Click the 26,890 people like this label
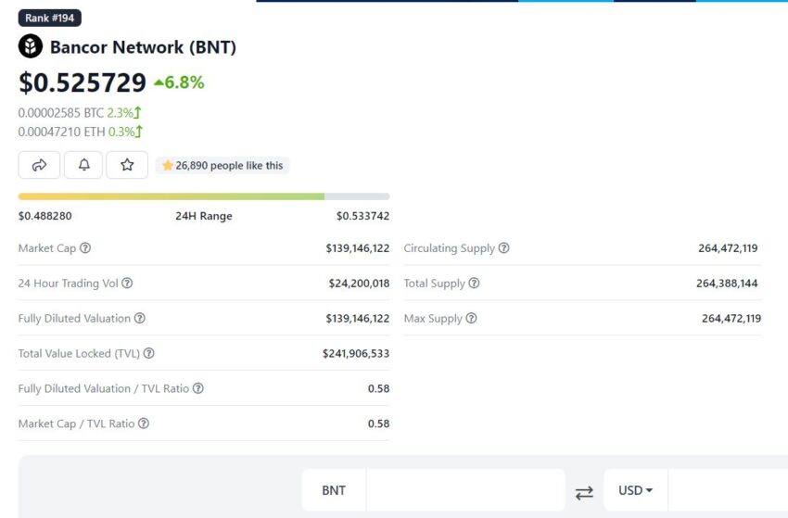The height and width of the screenshot is (518, 788). 222,165
